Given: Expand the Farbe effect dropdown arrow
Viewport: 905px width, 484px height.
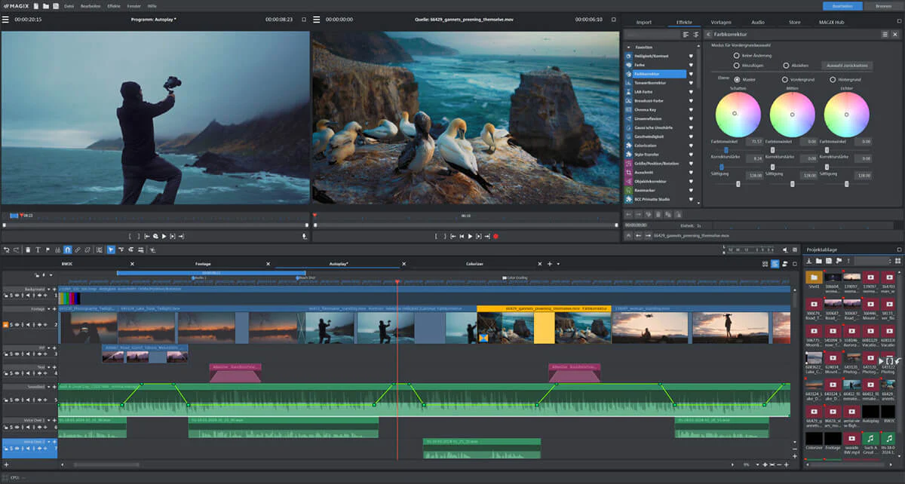Looking at the screenshot, I should coord(690,65).
